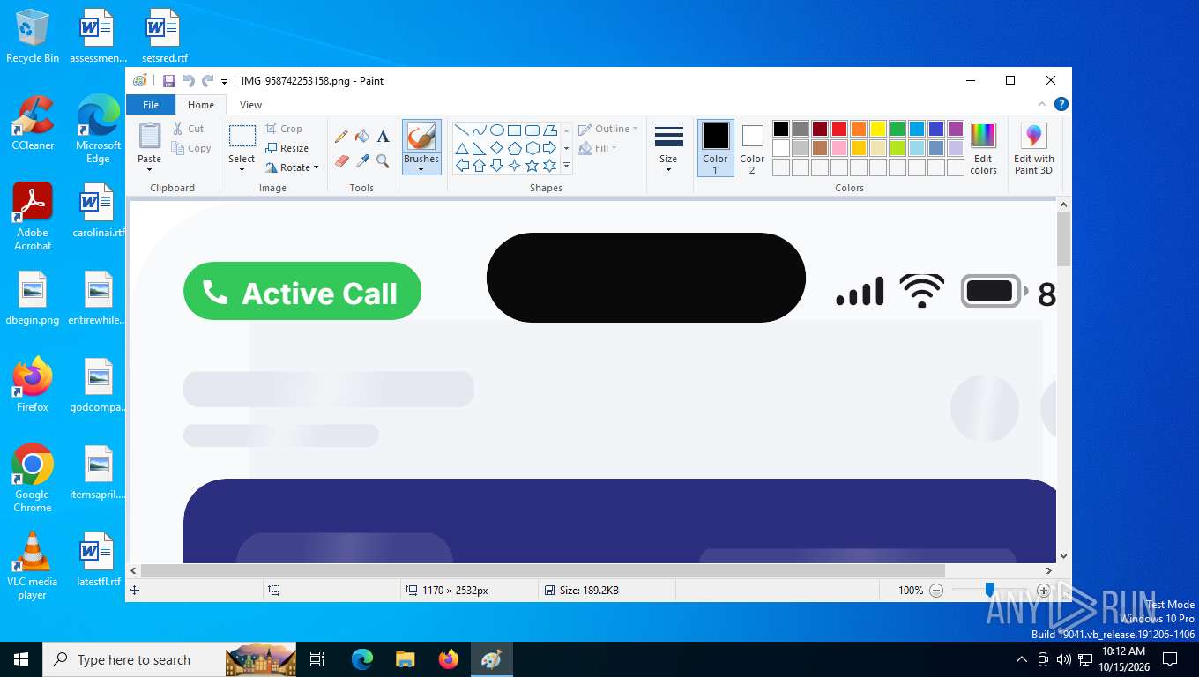Choose the Rectangle shape
The height and width of the screenshot is (677, 1199).
[515, 130]
